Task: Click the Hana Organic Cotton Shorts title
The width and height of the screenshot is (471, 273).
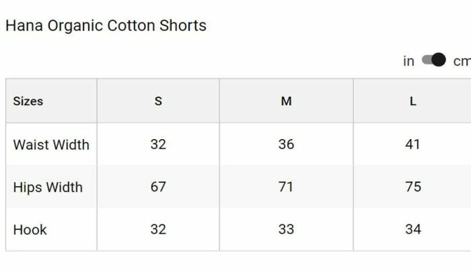Action: tap(106, 26)
